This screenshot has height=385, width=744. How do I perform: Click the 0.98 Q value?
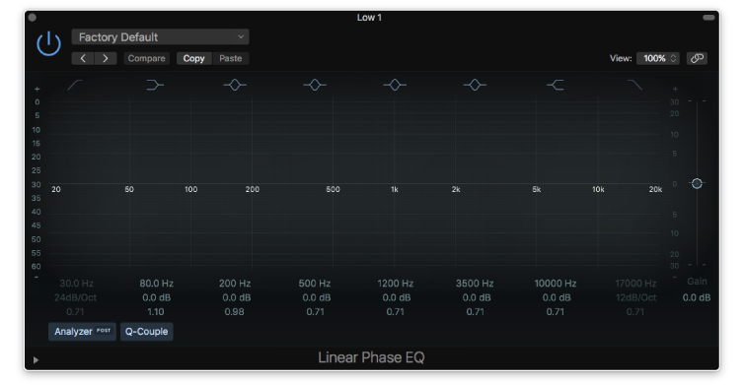(x=235, y=311)
